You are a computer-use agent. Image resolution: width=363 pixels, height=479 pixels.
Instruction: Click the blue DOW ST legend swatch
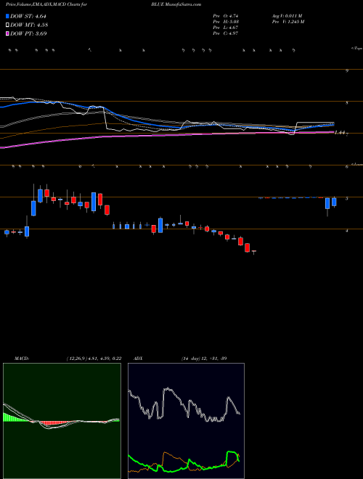point(7,16)
